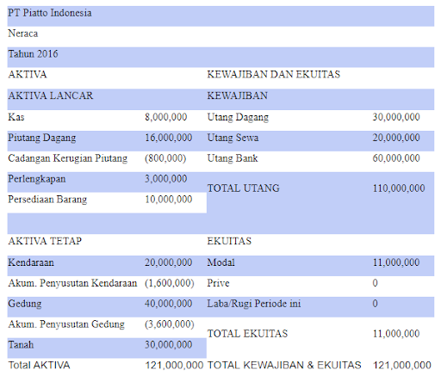The height and width of the screenshot is (376, 441).
Task: Click the 'Utang Dagang' label
Action: pos(238,117)
